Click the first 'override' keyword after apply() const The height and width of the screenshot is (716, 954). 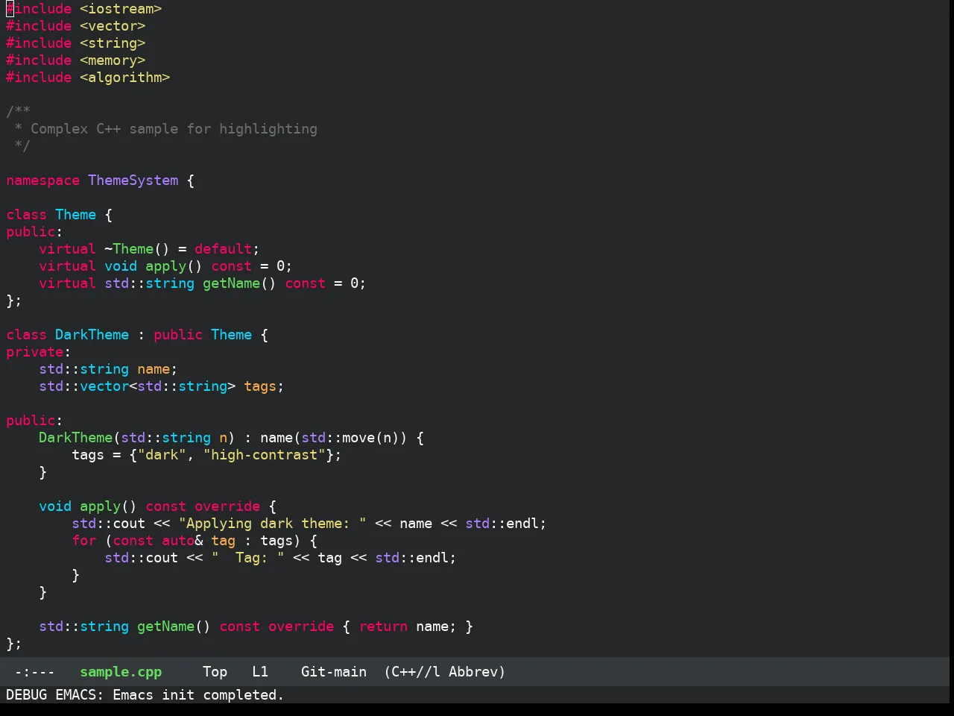point(227,506)
